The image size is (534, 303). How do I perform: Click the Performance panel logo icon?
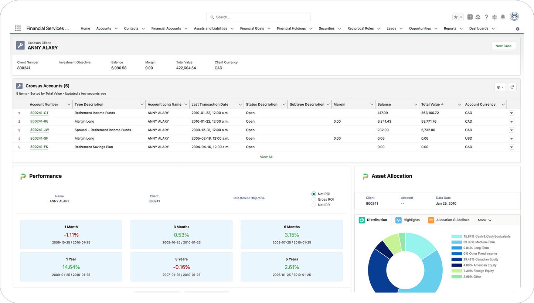pos(23,176)
